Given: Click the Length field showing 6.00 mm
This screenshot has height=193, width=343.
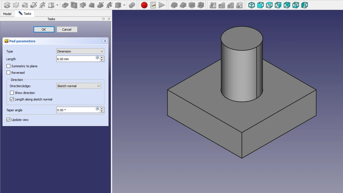Looking at the screenshot, I should click(x=76, y=59).
